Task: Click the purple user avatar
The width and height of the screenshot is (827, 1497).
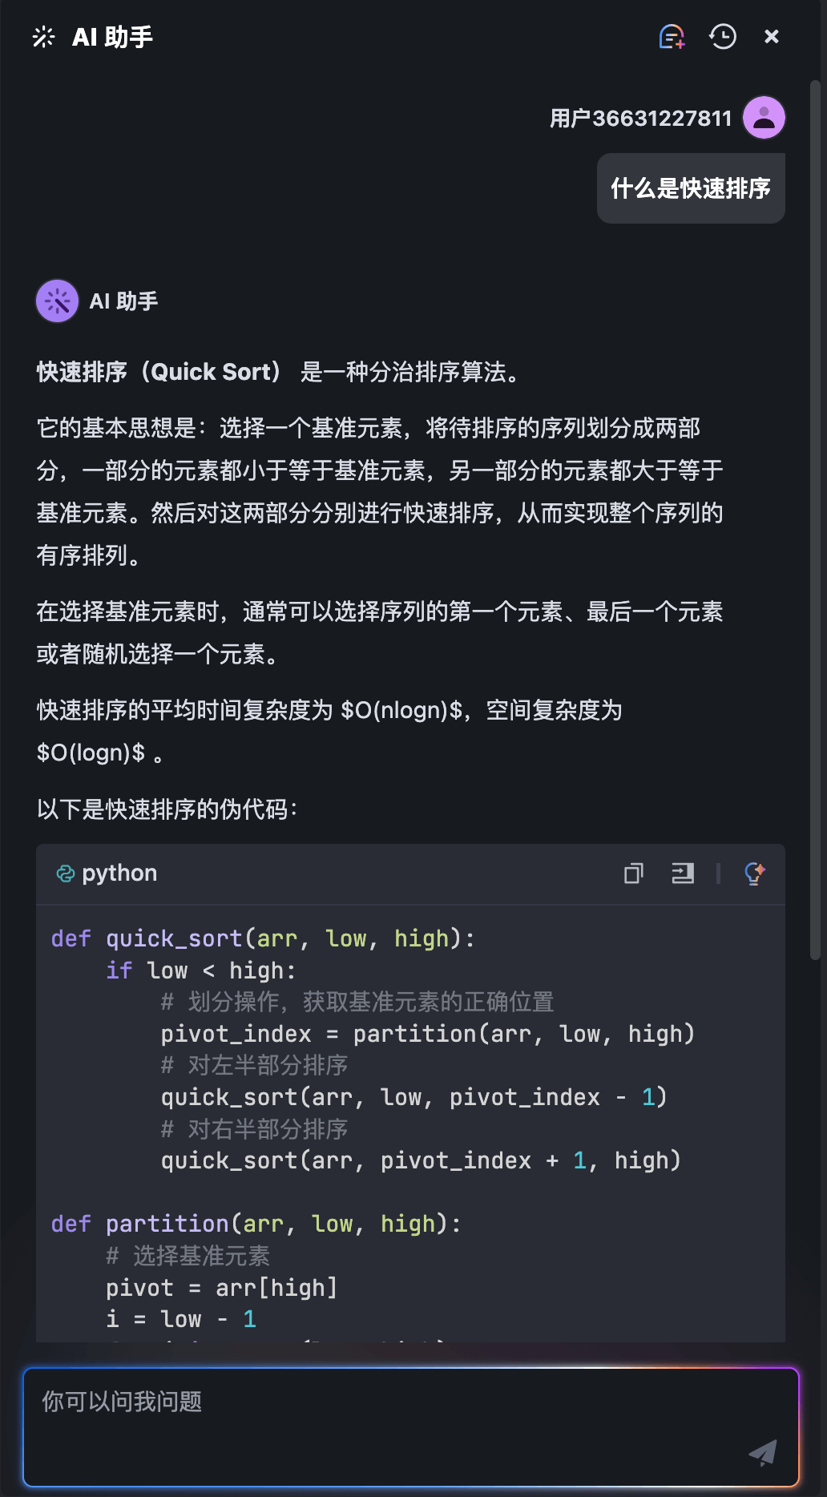Action: tap(764, 118)
